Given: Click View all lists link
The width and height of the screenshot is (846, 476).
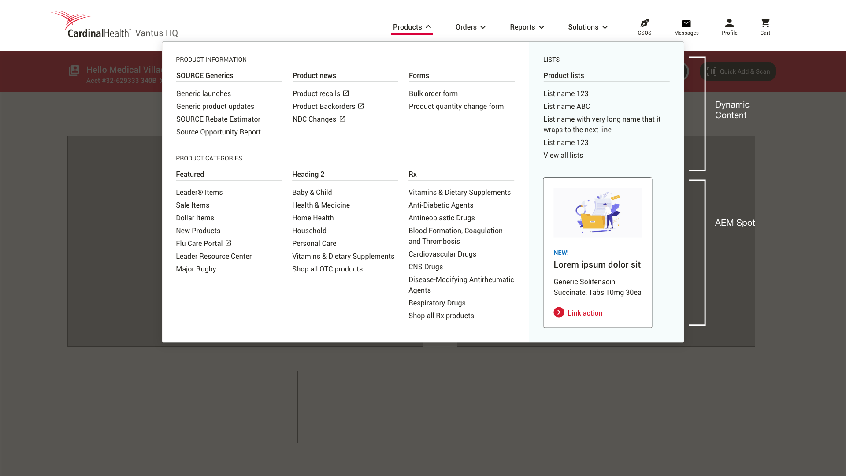Looking at the screenshot, I should coord(563,155).
